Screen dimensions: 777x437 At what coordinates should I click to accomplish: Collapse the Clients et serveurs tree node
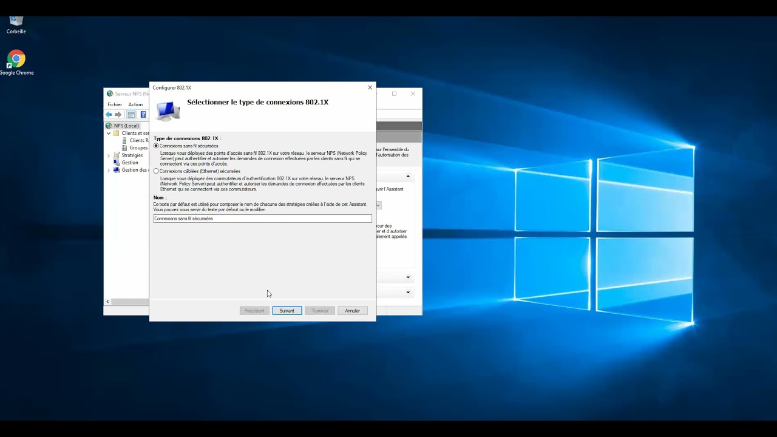(x=109, y=133)
